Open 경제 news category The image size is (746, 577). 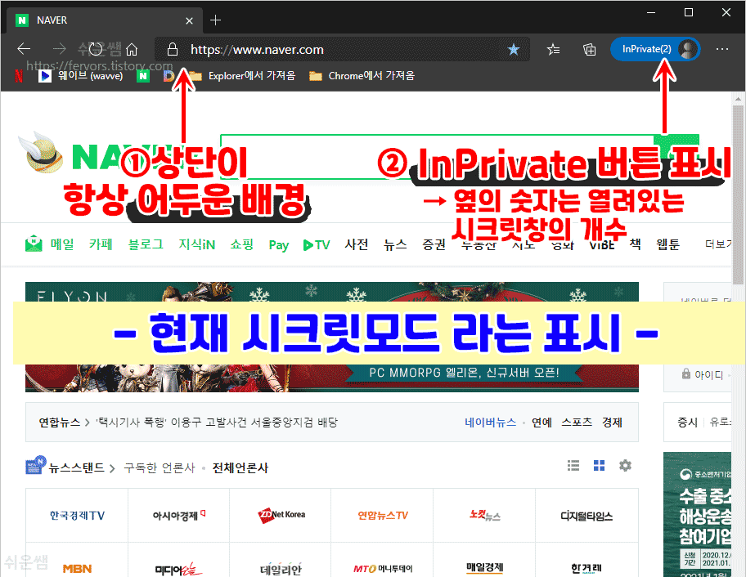pyautogui.click(x=613, y=423)
